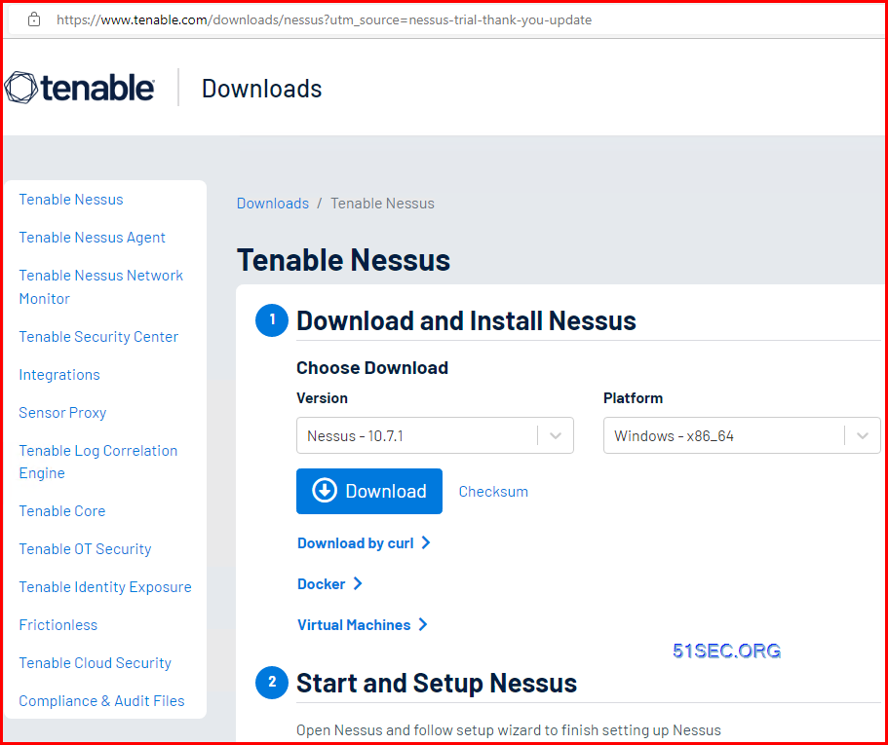Go to Downloads breadcrumb link
This screenshot has height=745, width=888.
pos(273,204)
